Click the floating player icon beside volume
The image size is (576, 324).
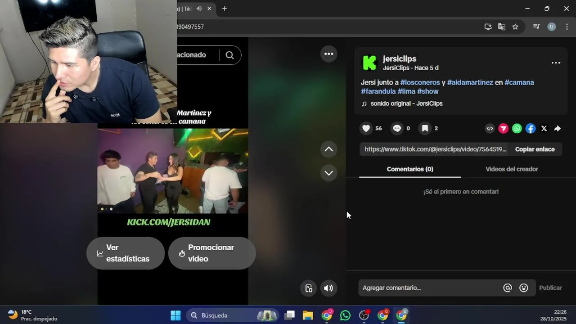pos(309,288)
